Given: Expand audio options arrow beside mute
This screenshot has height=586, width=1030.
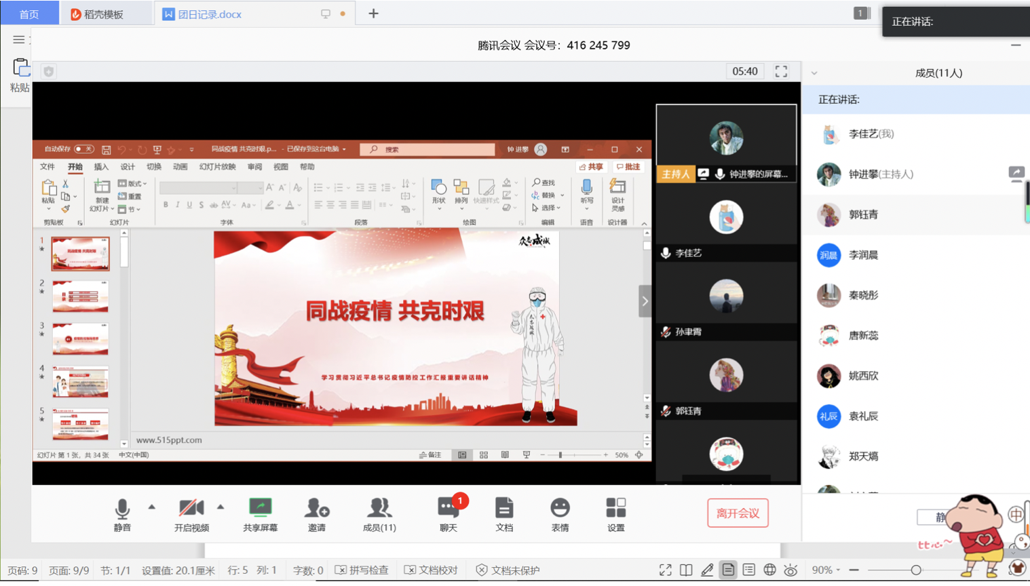Looking at the screenshot, I should 152,507.
